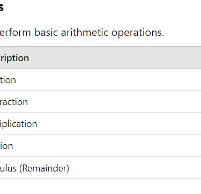This screenshot has height=194, width=201.
Task: Click the word 'operations.' ending the sentence
Action: (138, 33)
